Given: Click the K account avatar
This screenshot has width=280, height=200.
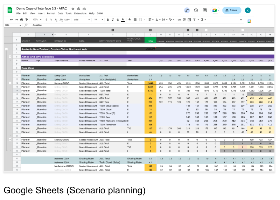Looking at the screenshot, I should [x=248, y=10].
